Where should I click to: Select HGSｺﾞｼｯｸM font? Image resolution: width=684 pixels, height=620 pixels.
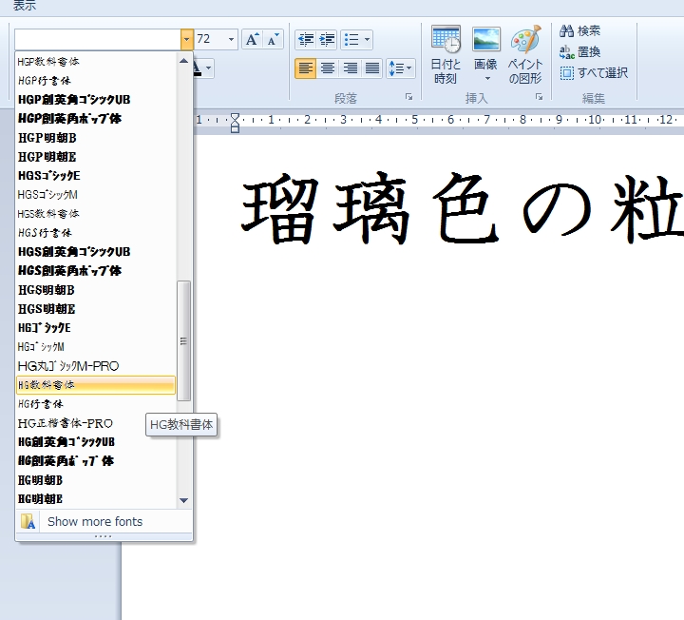pos(96,195)
